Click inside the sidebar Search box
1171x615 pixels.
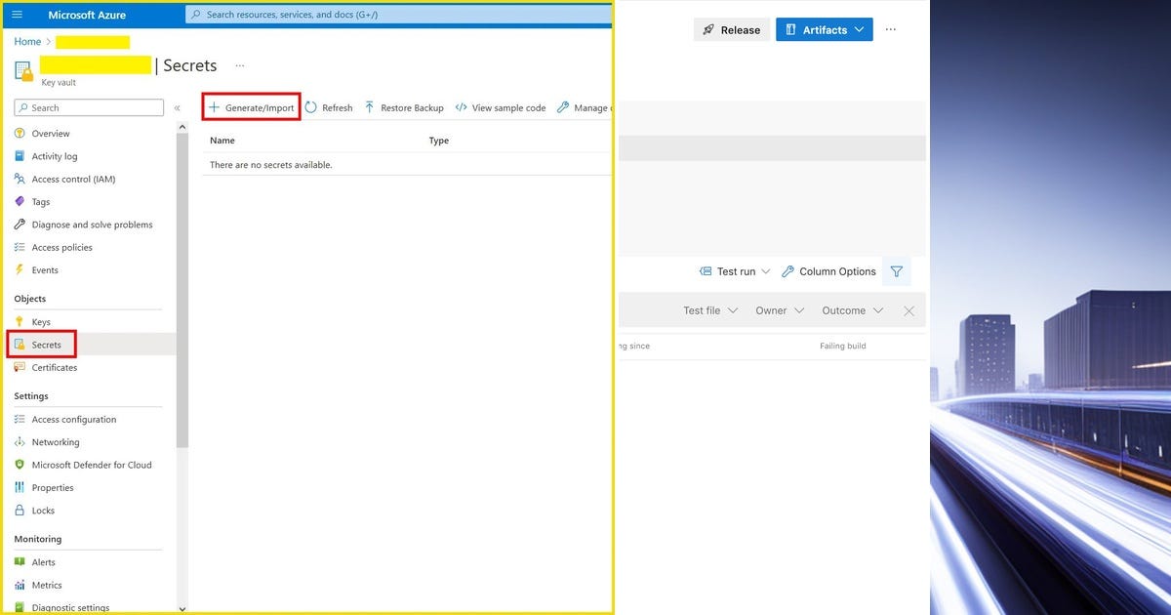click(88, 107)
